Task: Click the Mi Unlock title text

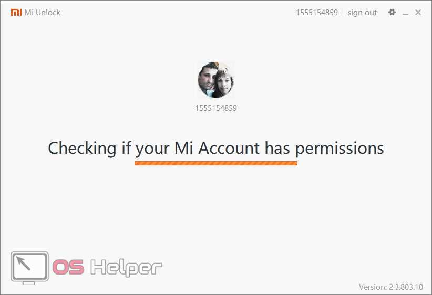Action: (x=43, y=13)
